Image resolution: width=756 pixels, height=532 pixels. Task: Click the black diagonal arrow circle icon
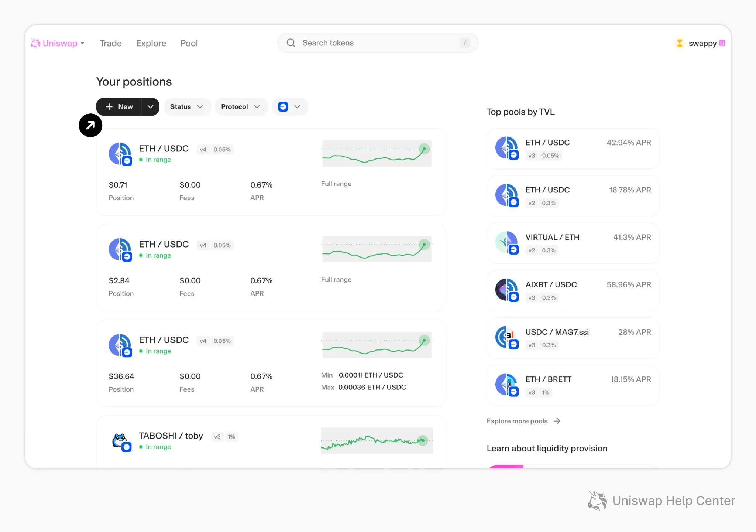(90, 125)
